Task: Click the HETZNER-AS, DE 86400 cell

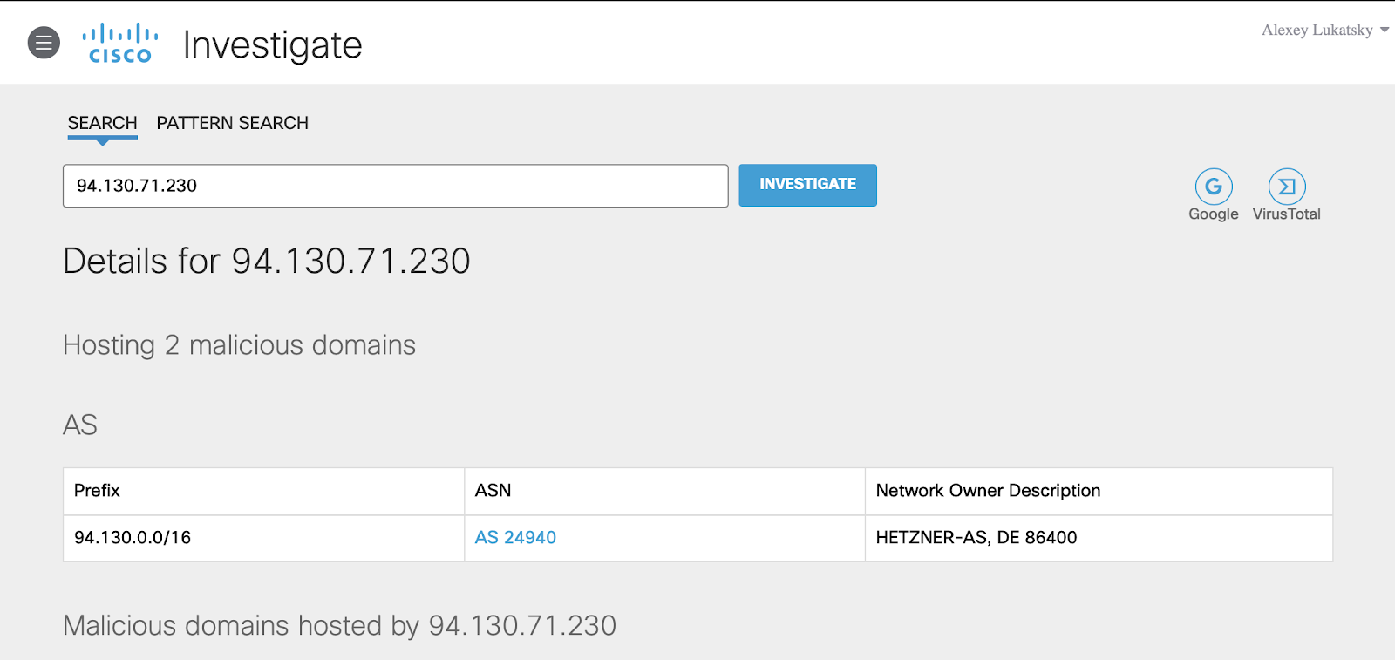Action: pyautogui.click(x=976, y=538)
